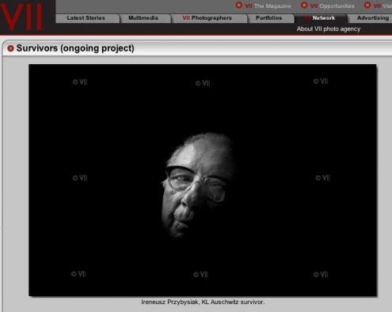Switch to the Multimedia tab
The width and height of the screenshot is (392, 312).
[145, 18]
